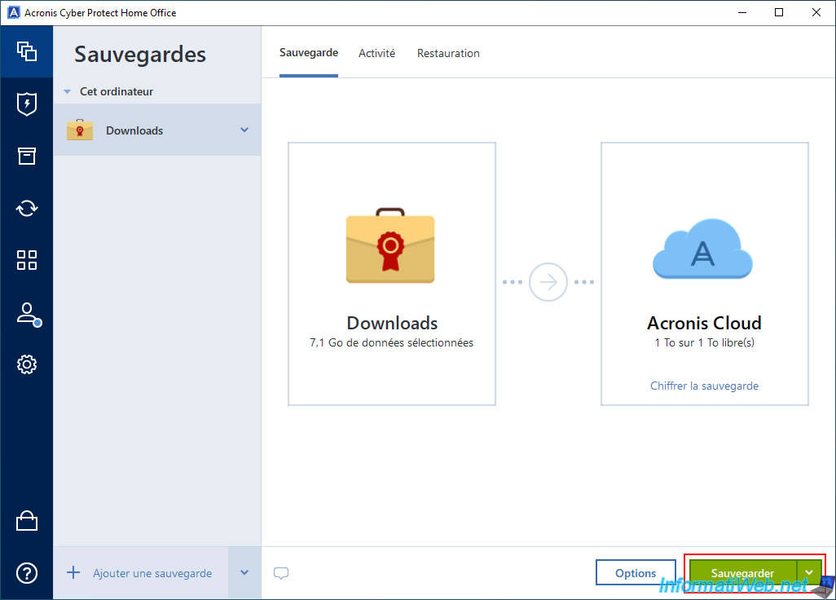836x600 pixels.
Task: Click the Cet ordinateur label
Action: [x=117, y=92]
